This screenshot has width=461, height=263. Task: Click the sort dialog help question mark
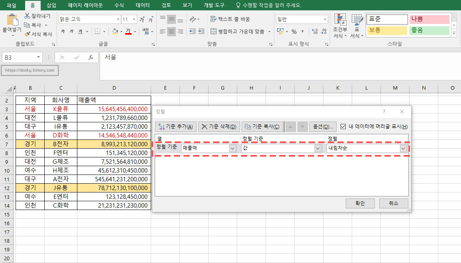pyautogui.click(x=384, y=112)
